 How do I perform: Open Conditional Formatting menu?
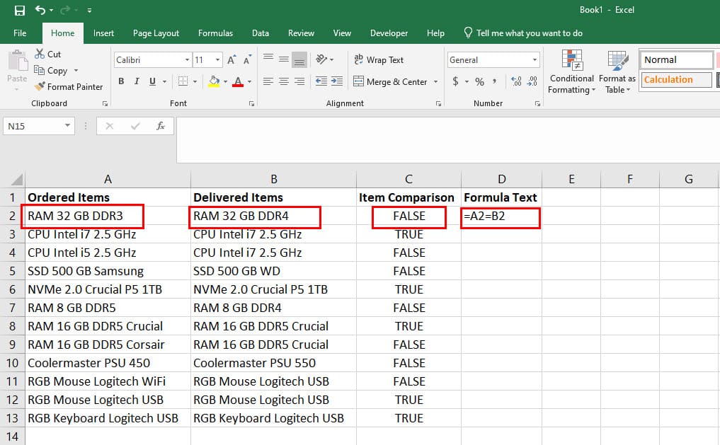(572, 71)
